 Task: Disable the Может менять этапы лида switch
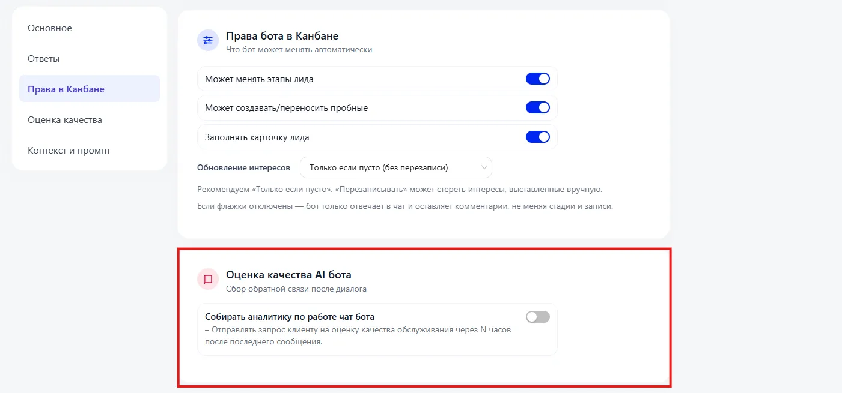538,79
